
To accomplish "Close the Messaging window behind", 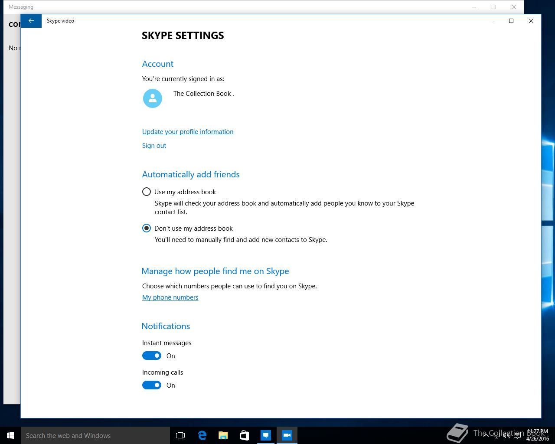I will (514, 7).
